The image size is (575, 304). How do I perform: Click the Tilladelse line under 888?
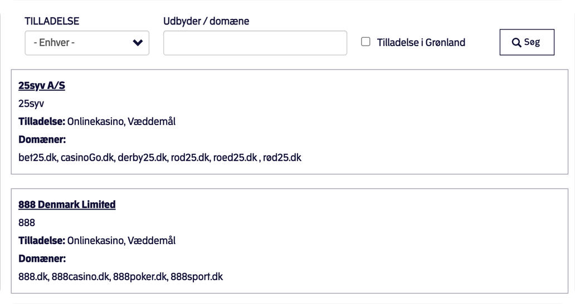click(x=97, y=241)
